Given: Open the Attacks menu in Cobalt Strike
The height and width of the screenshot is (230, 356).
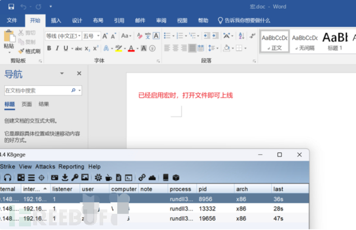Looking at the screenshot, I should (45, 167).
